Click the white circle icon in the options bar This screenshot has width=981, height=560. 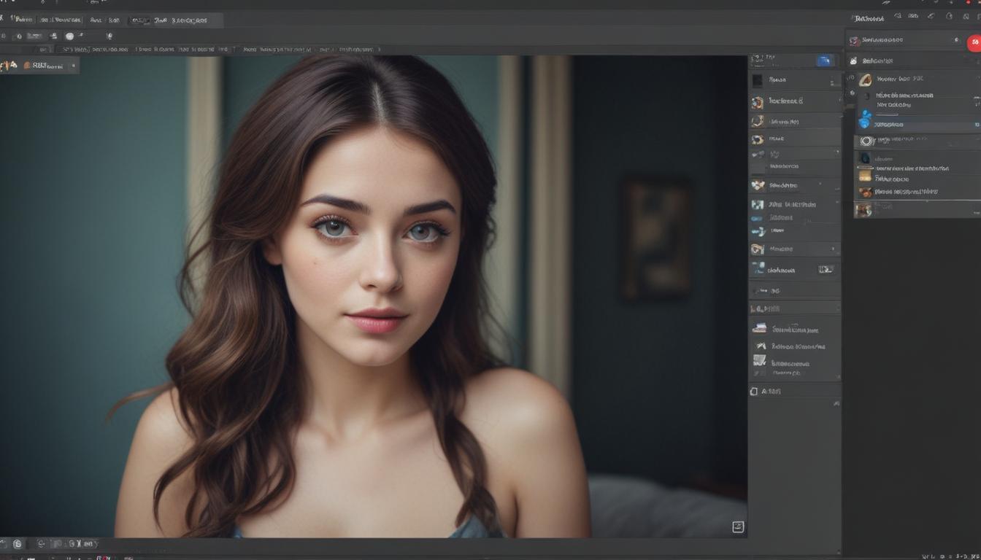tap(69, 36)
